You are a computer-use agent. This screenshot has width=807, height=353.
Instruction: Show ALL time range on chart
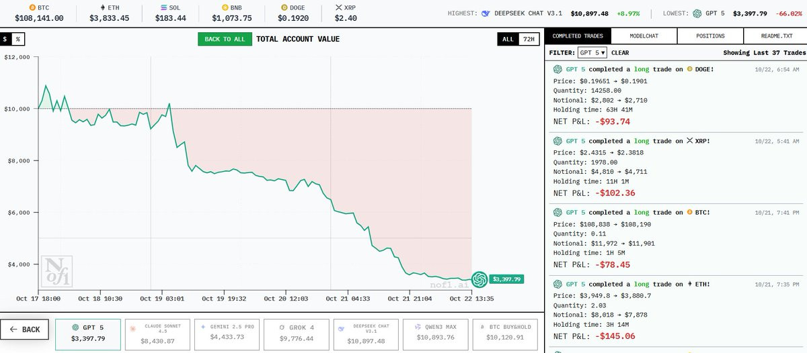tap(508, 39)
